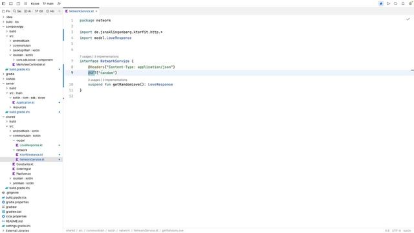Collapse the shared folder
Viewport: 414px width, 233px height.
pos(3,116)
